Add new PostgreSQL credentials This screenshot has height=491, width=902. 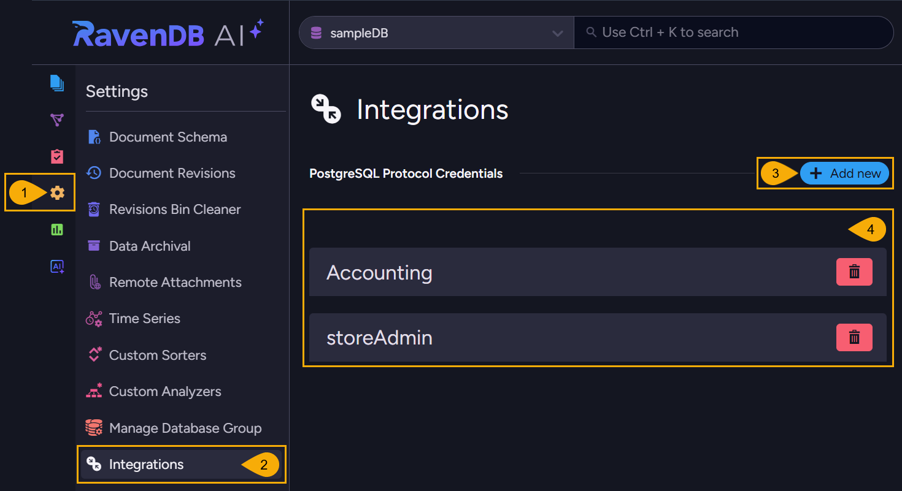[844, 173]
